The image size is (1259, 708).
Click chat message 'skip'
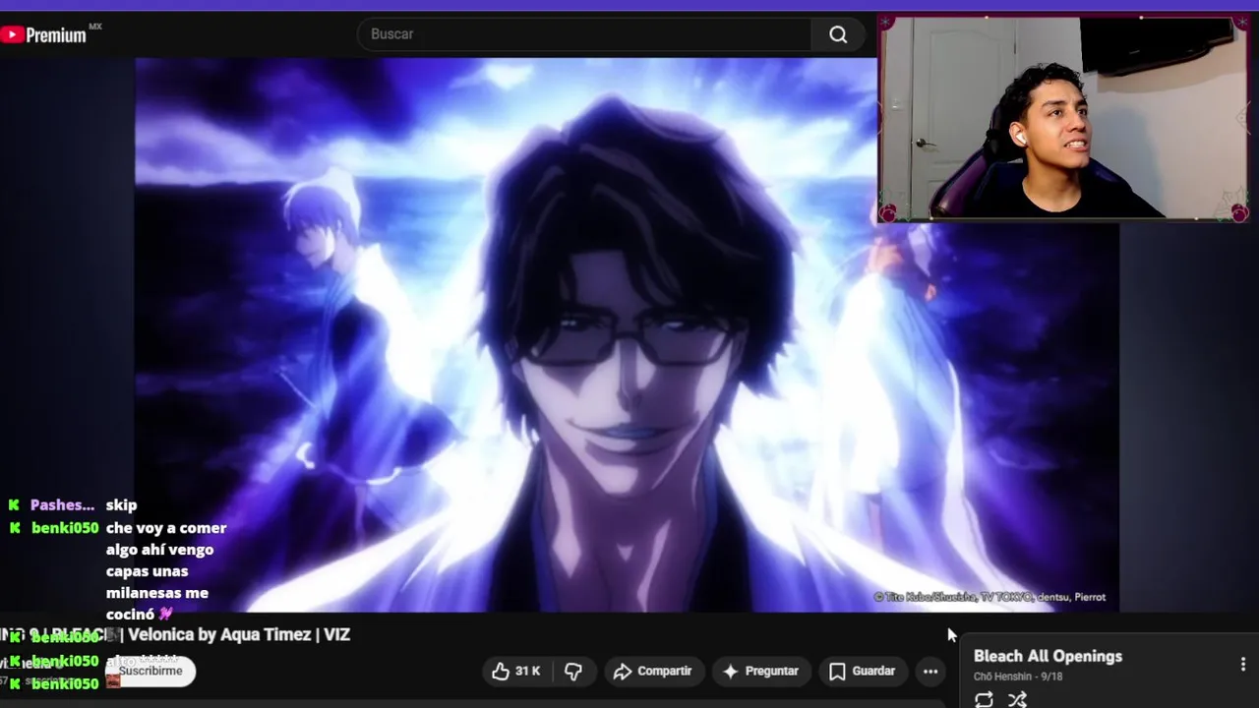click(x=121, y=504)
